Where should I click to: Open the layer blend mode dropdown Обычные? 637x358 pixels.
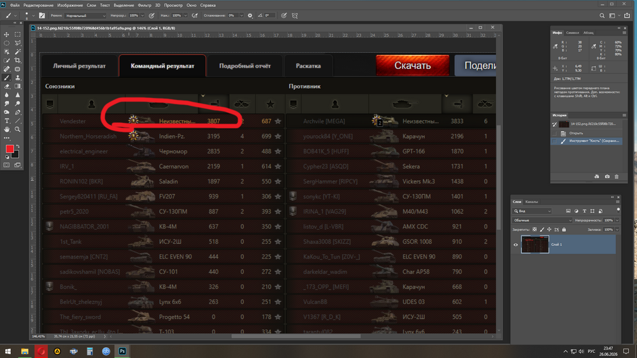pos(542,220)
